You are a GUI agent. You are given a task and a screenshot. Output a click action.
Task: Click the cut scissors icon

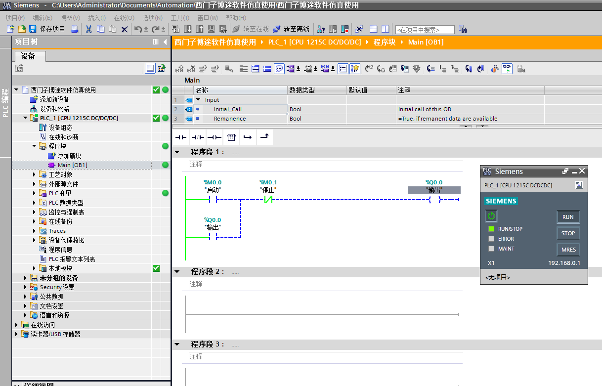89,29
